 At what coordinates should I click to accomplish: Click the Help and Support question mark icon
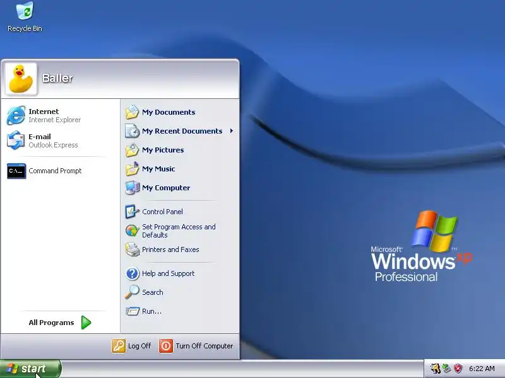(x=132, y=273)
